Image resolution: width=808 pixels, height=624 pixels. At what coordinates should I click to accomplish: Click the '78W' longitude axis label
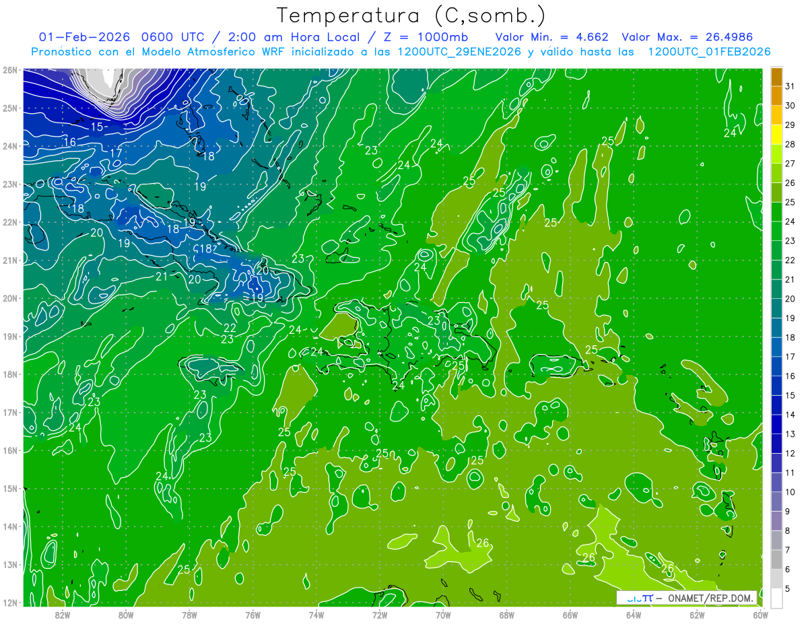pos(189,614)
